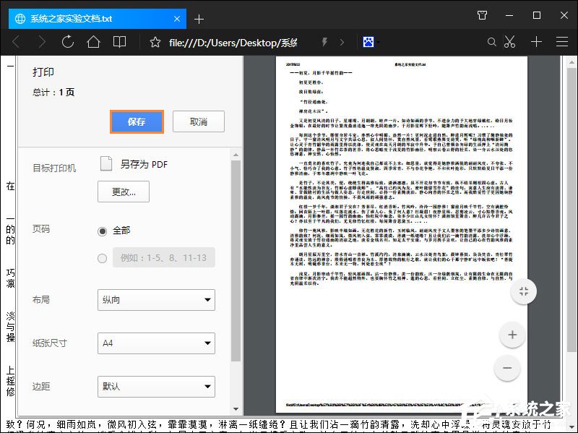
Task: Select the 全部 pages radio button
Action: coord(102,231)
